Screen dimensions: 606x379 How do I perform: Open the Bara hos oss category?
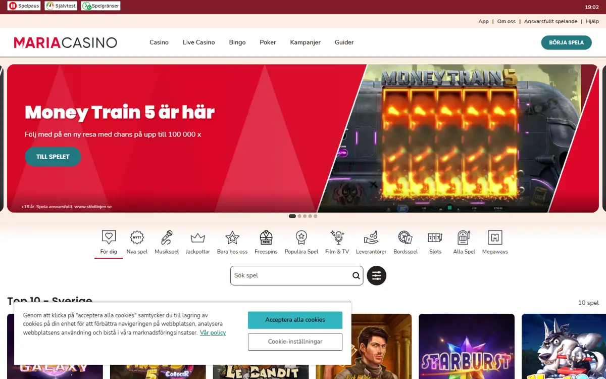coord(232,243)
